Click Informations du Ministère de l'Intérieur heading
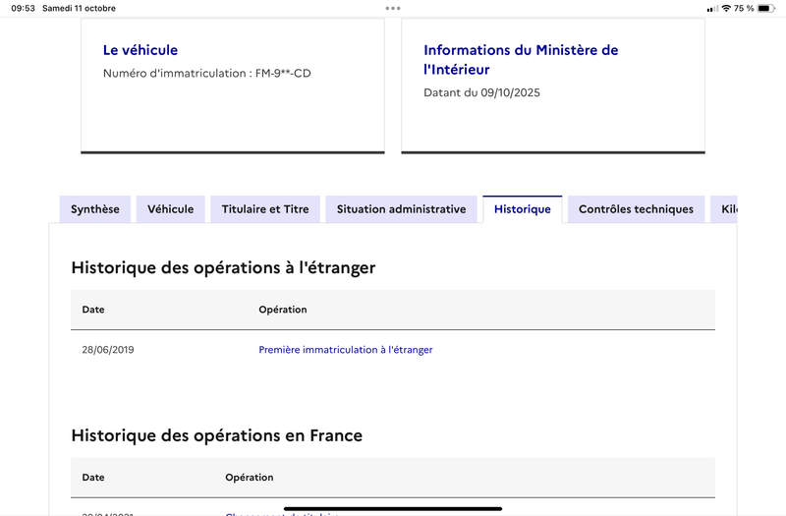This screenshot has height=516, width=786. pyautogui.click(x=521, y=60)
